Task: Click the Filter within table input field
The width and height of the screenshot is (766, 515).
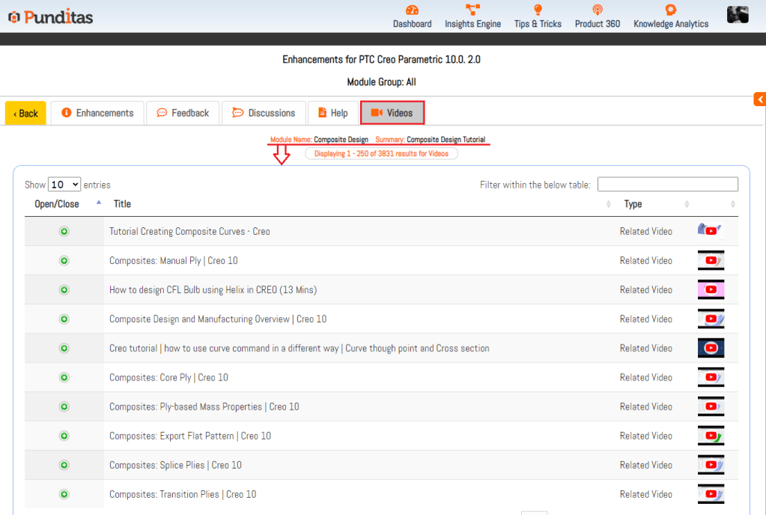Action: (x=667, y=185)
